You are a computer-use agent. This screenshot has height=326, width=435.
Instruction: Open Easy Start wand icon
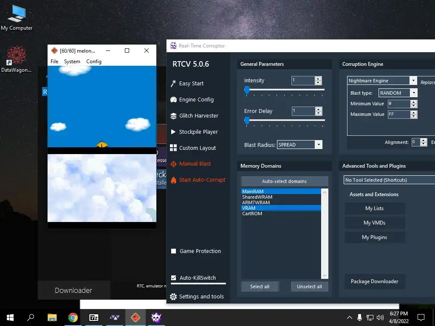(x=173, y=84)
